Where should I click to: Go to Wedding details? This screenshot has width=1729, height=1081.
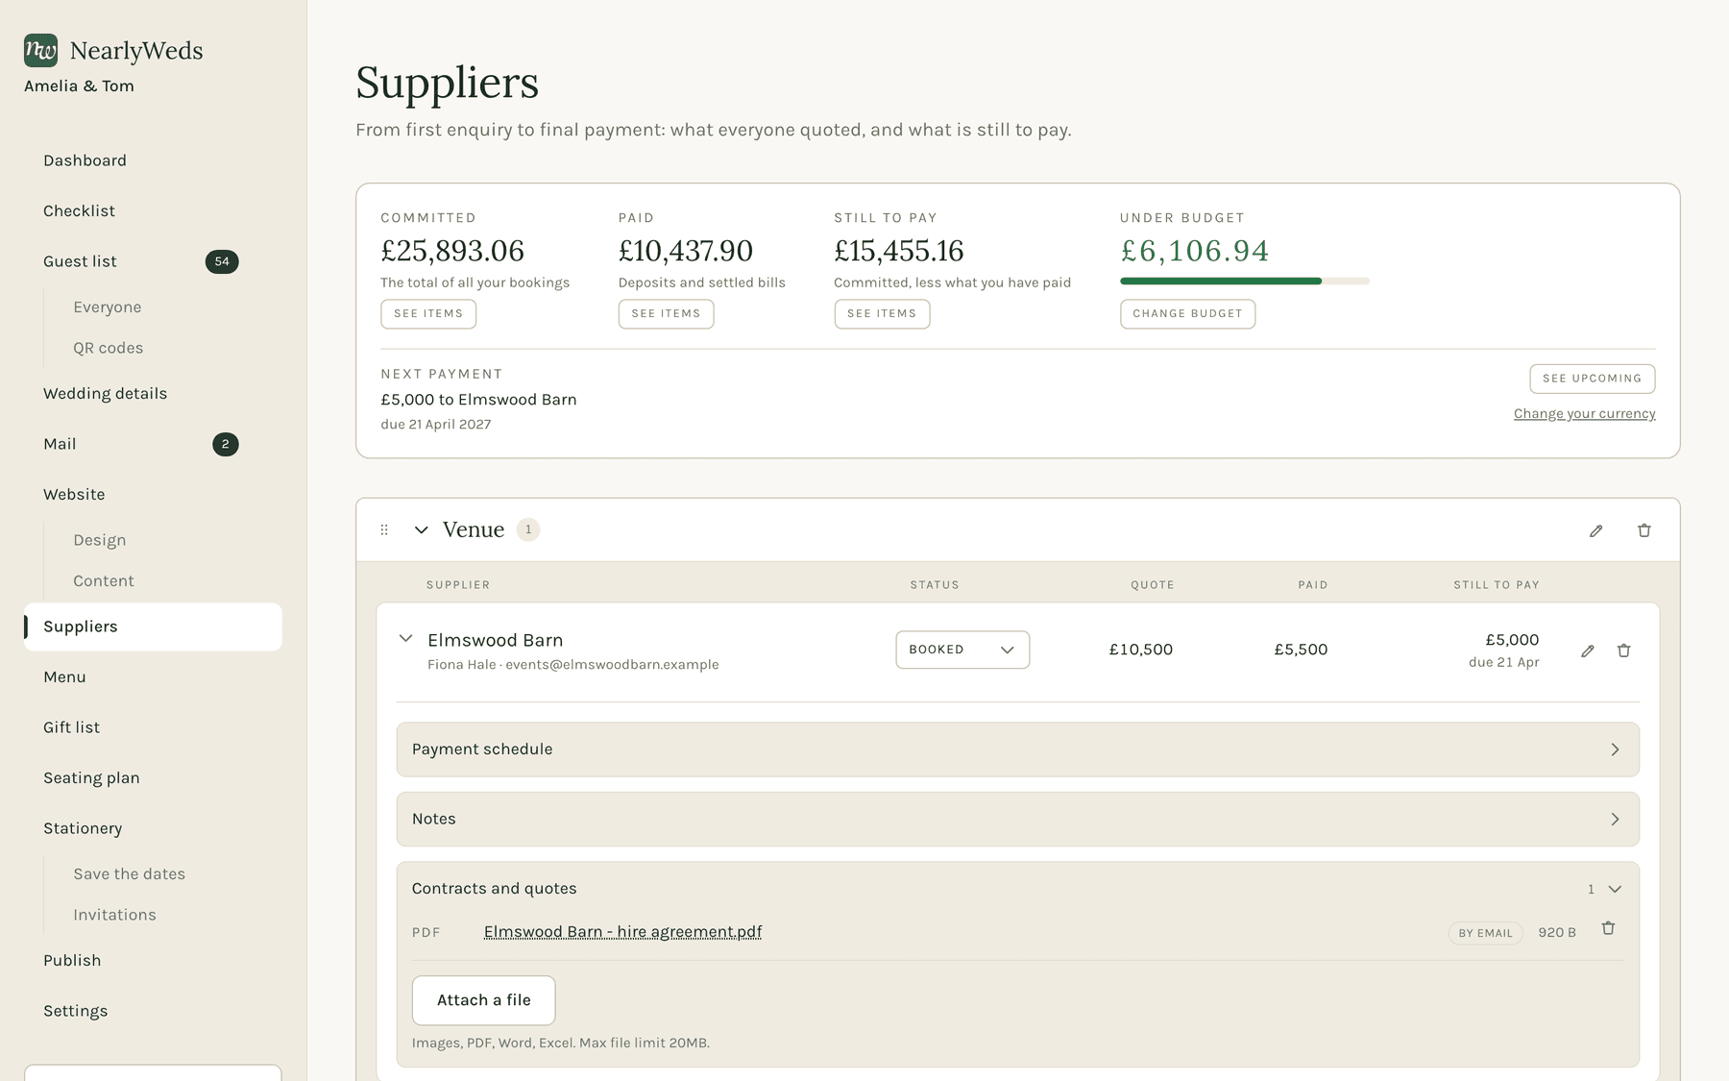pyautogui.click(x=105, y=393)
